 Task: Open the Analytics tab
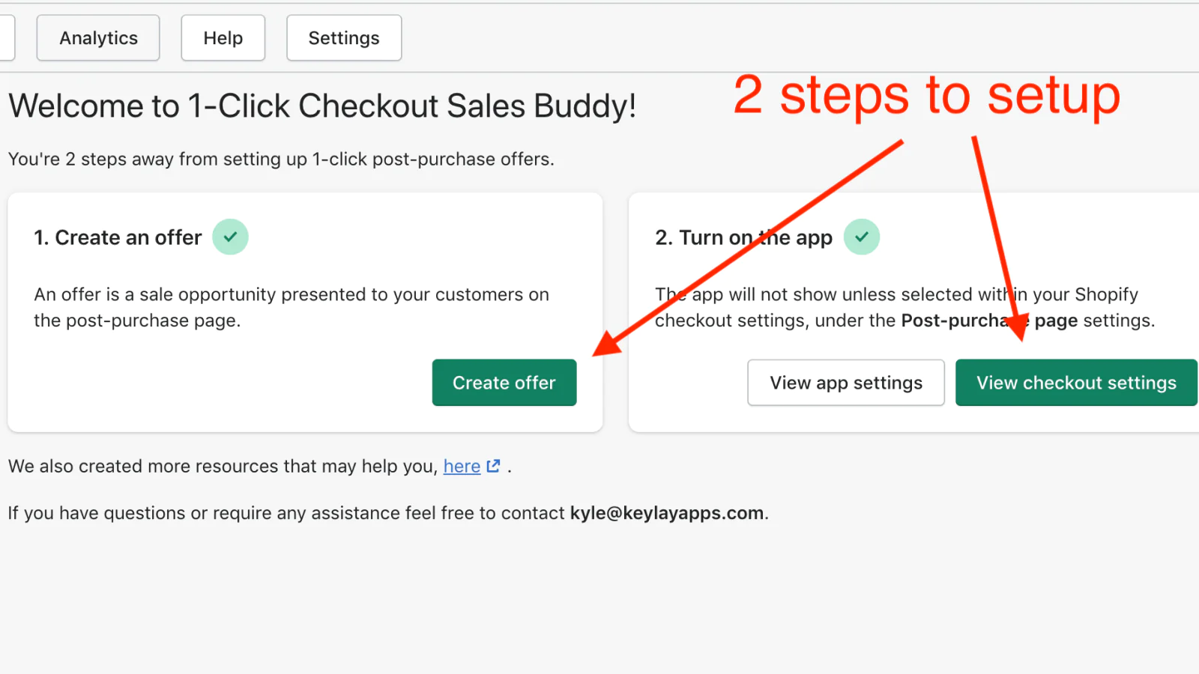pyautogui.click(x=98, y=38)
